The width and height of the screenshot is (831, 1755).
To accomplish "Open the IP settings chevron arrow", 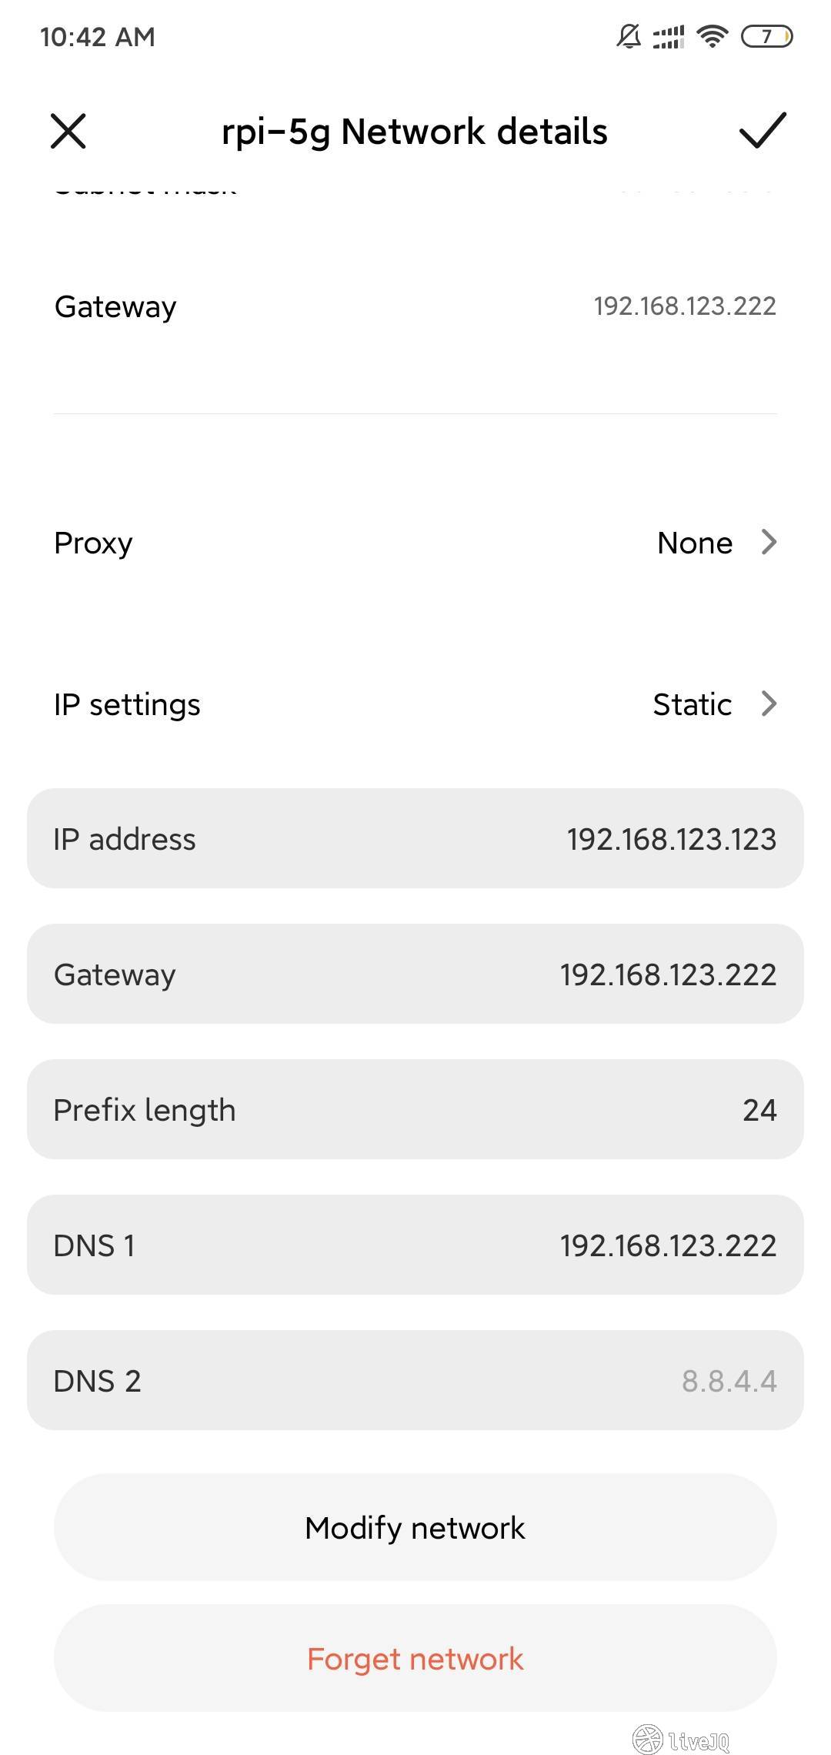I will click(769, 704).
